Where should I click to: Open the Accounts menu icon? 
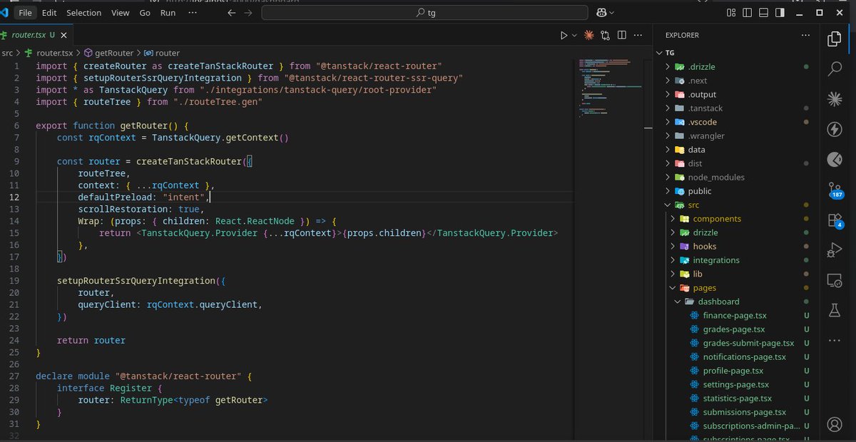click(x=835, y=425)
